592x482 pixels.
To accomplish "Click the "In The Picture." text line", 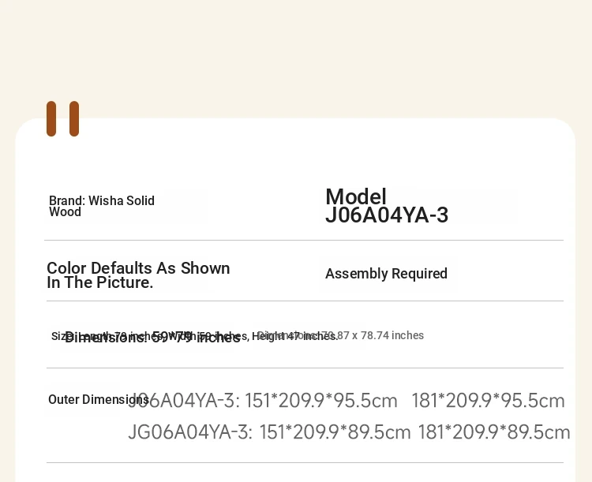I will point(100,282).
